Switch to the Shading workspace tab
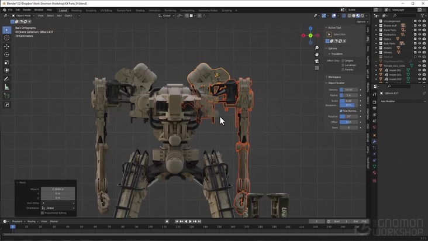This screenshot has width=428, height=241. 140,11
